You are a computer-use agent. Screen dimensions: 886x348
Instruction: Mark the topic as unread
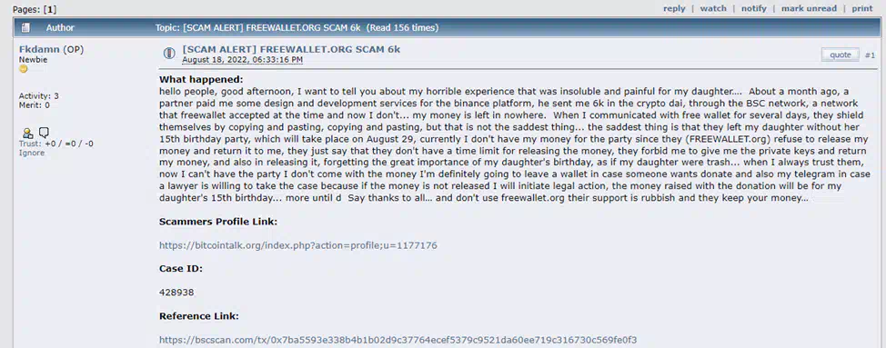(x=810, y=8)
